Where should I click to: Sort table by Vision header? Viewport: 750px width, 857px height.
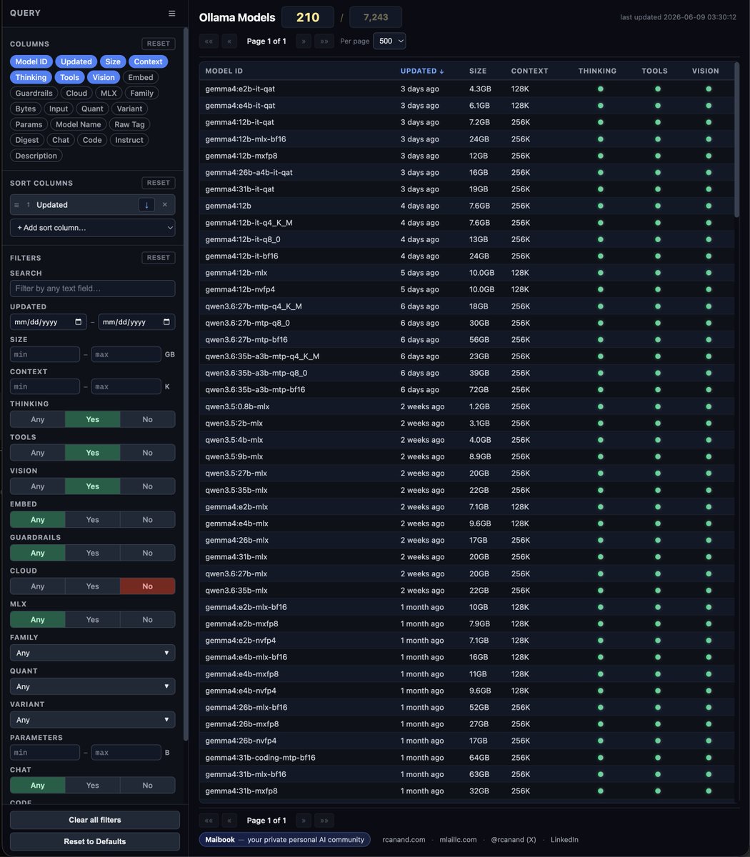706,71
